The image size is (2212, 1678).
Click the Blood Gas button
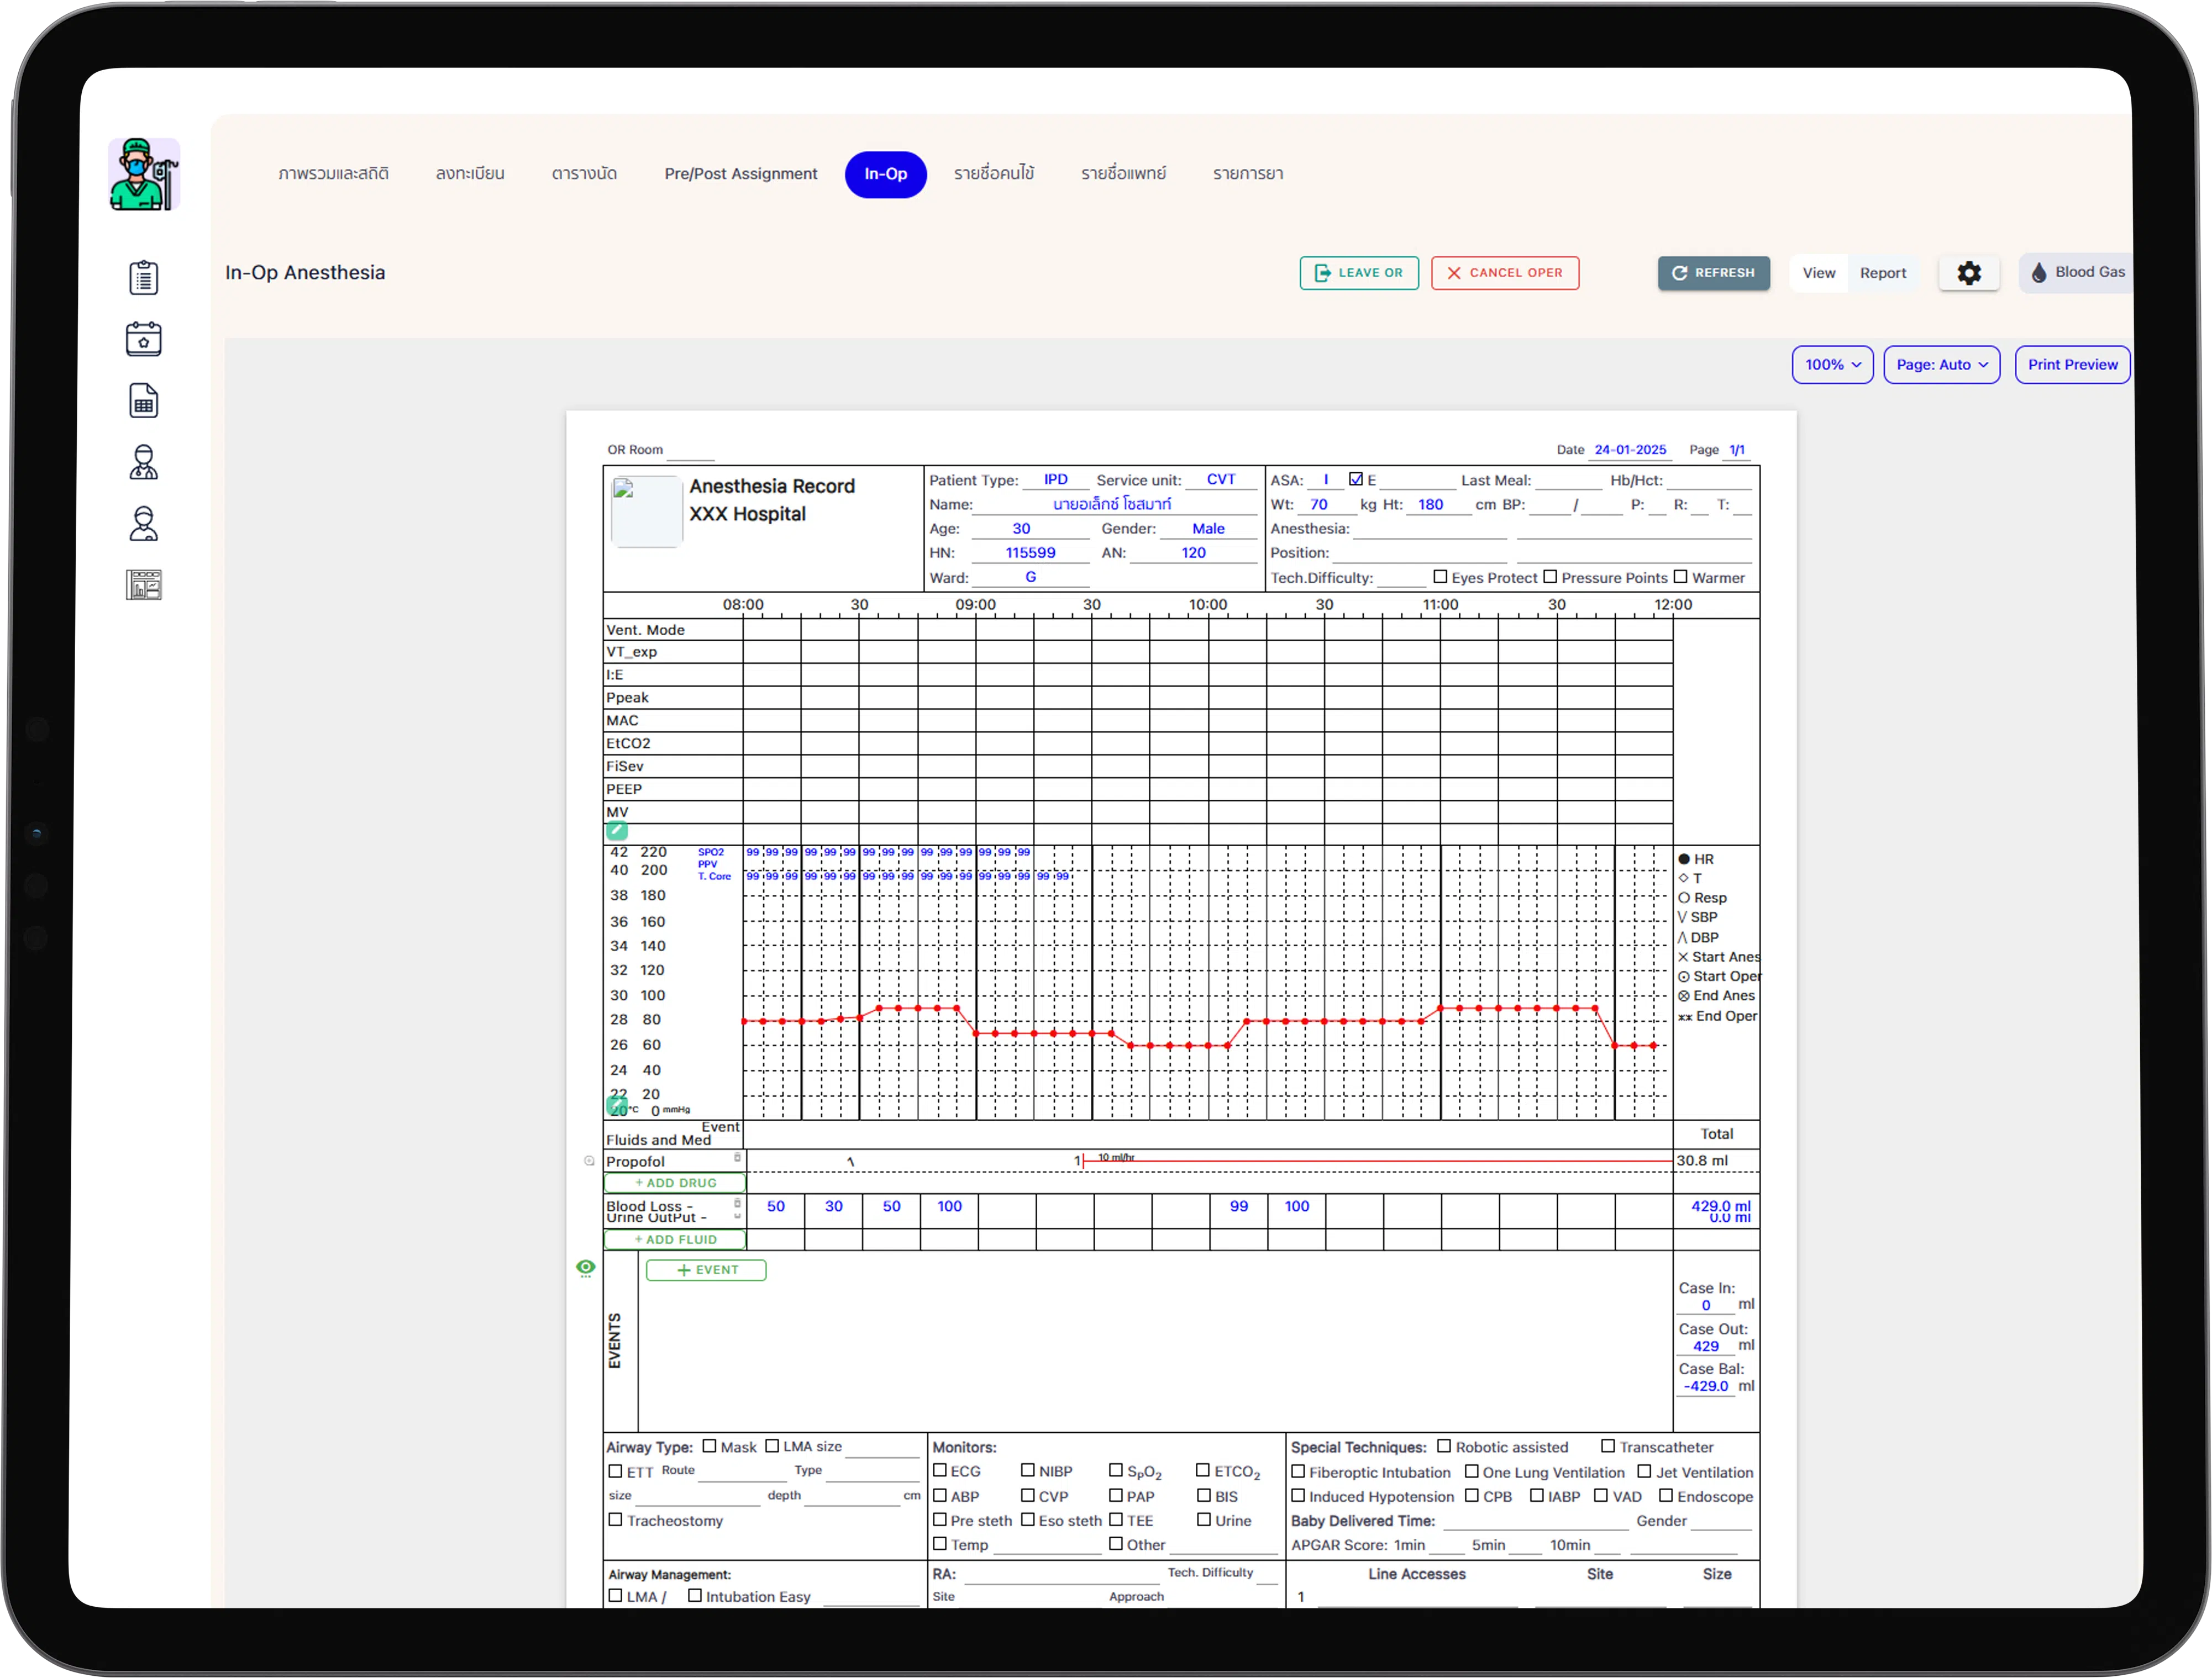2077,273
